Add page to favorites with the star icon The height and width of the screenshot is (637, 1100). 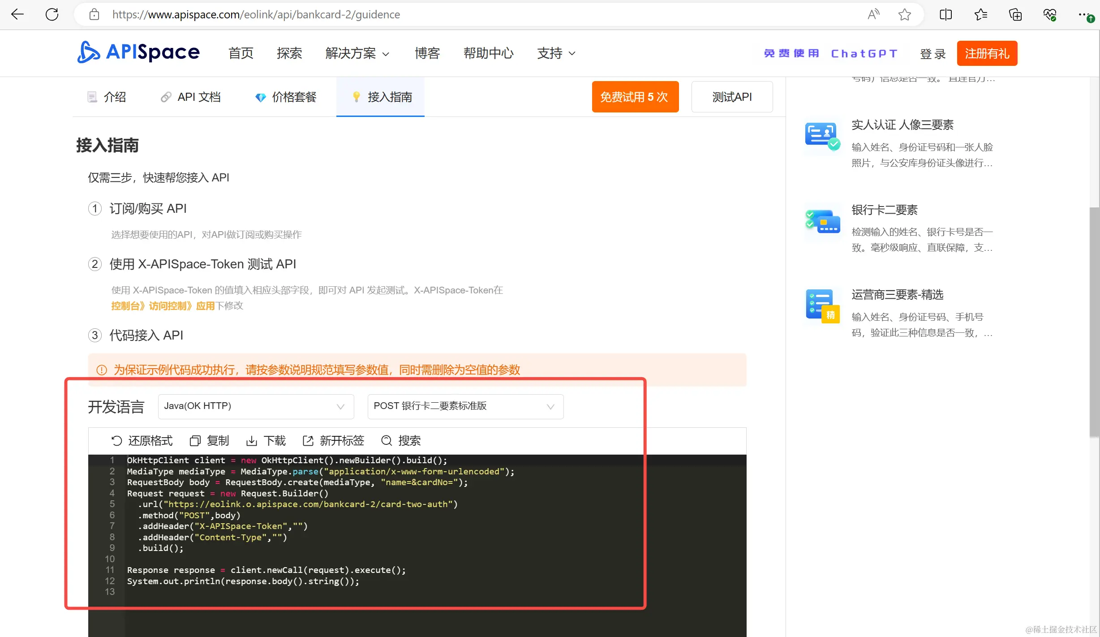point(904,15)
